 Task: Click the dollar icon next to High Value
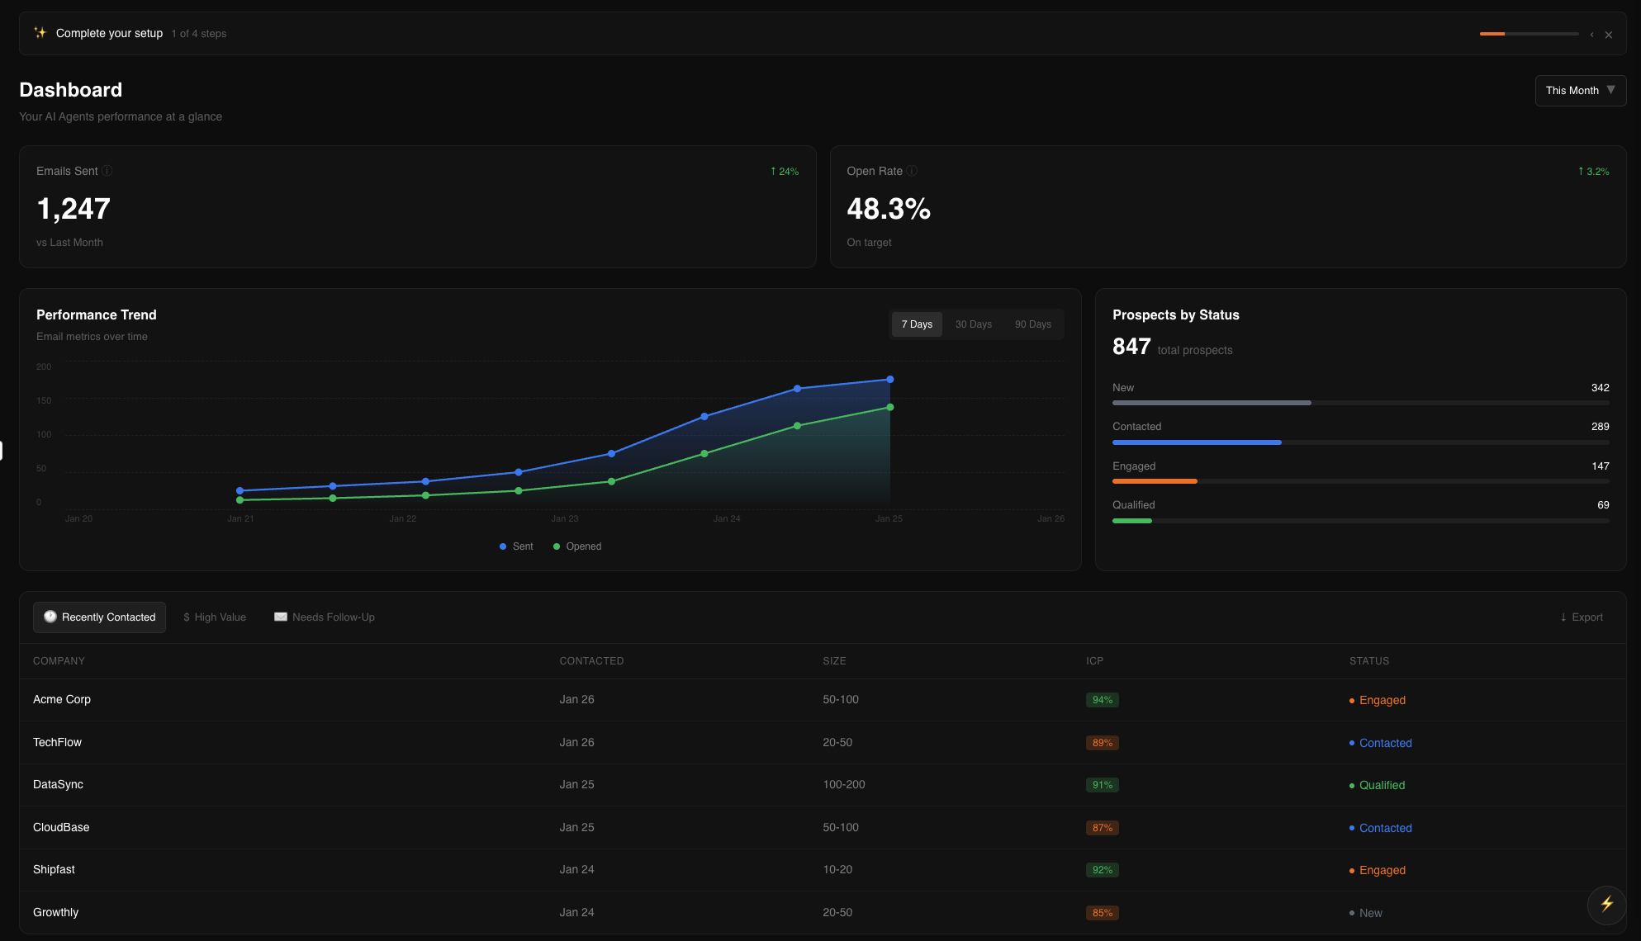point(187,617)
